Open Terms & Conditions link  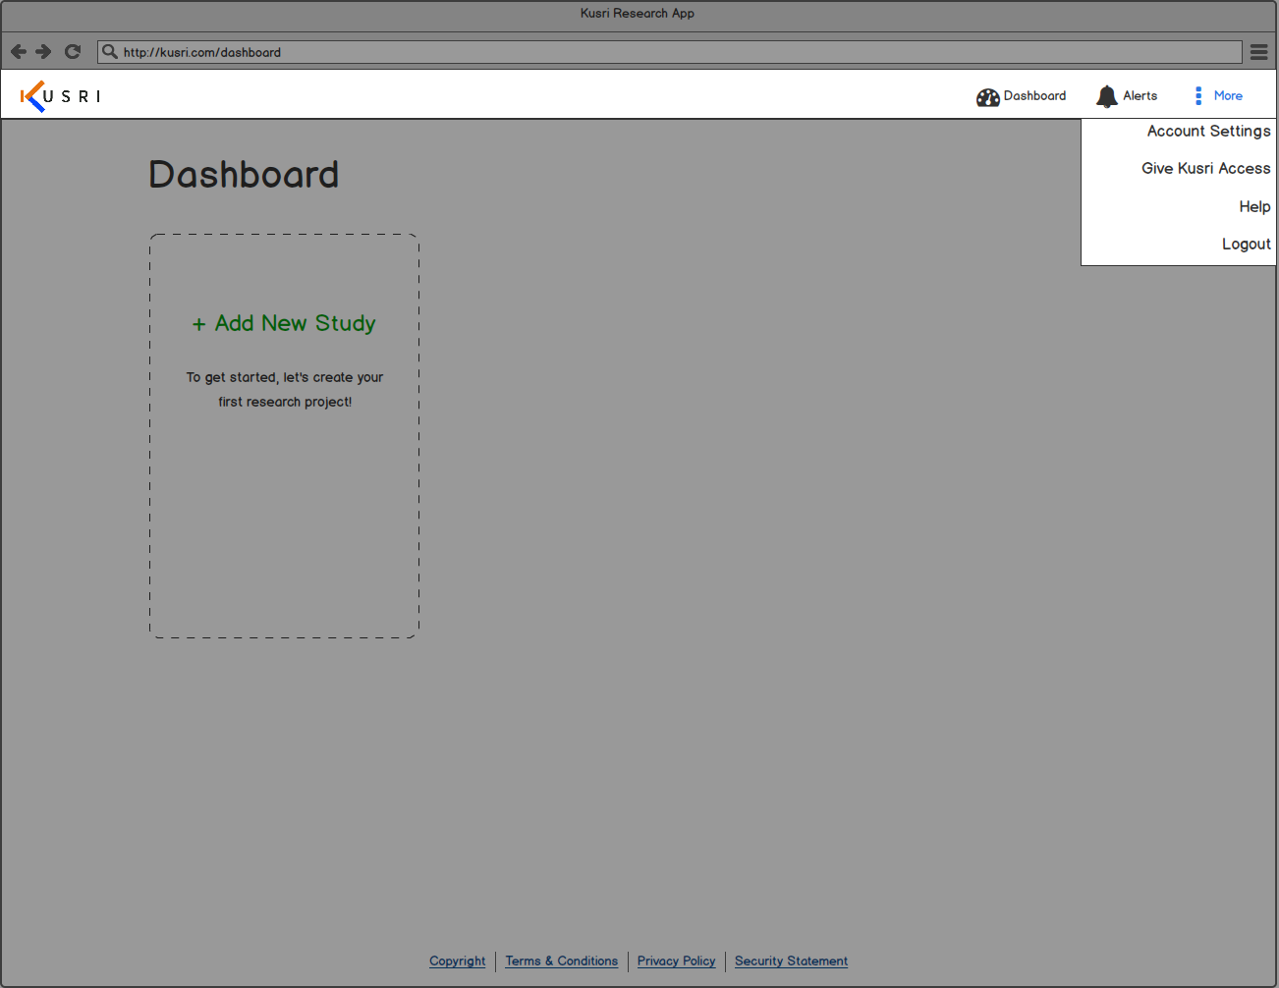562,961
